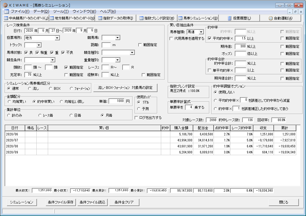Open 地方競馬データのインポート toolbar button
The height and width of the screenshot is (216, 306).
[72, 18]
